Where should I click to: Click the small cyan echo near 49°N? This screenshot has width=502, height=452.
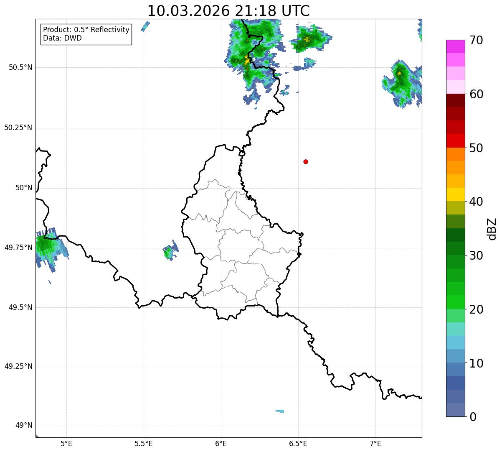coord(280,411)
